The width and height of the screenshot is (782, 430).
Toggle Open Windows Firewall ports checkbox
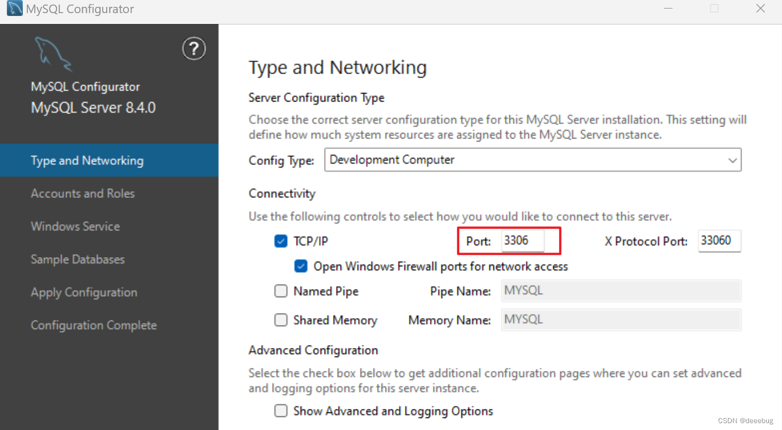click(301, 266)
